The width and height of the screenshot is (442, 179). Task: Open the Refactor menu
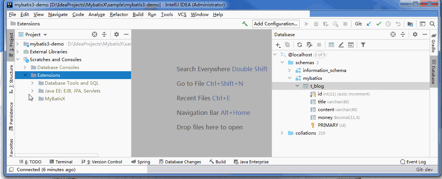(x=119, y=15)
